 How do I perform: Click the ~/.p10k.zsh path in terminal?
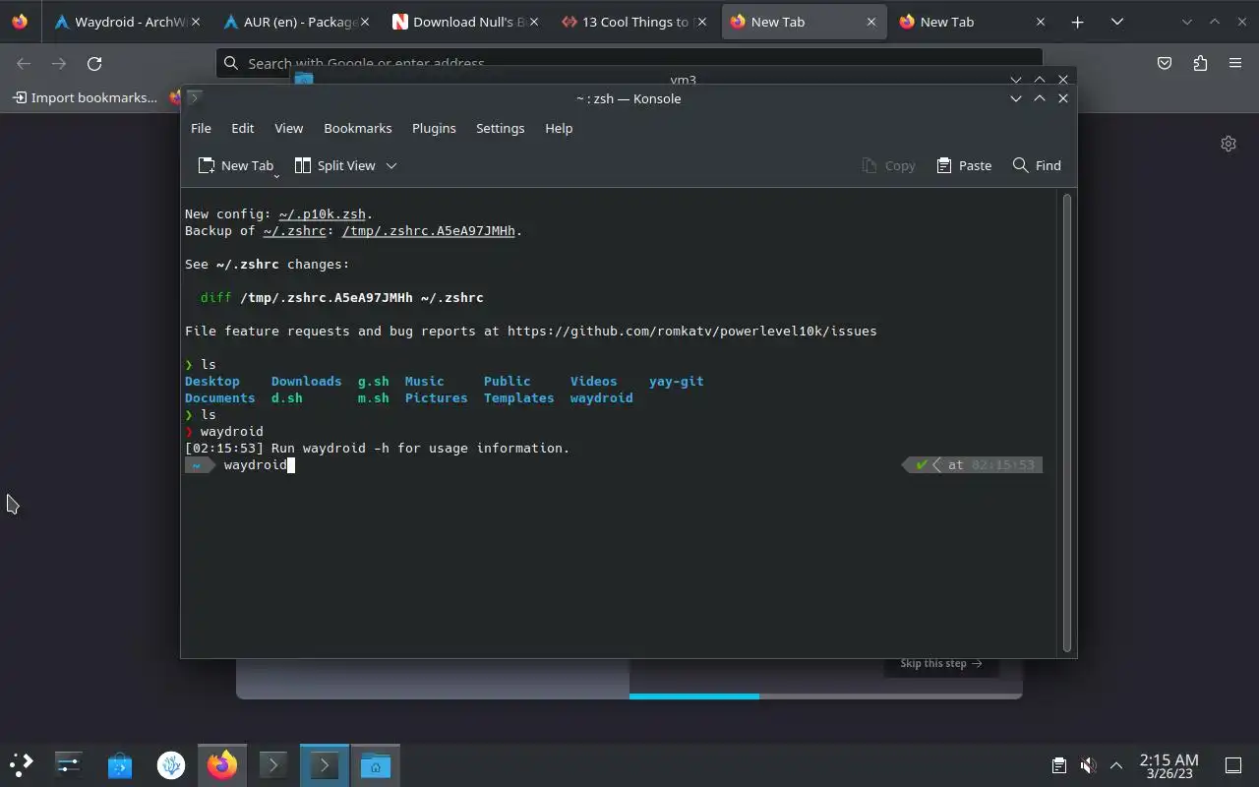pyautogui.click(x=322, y=213)
